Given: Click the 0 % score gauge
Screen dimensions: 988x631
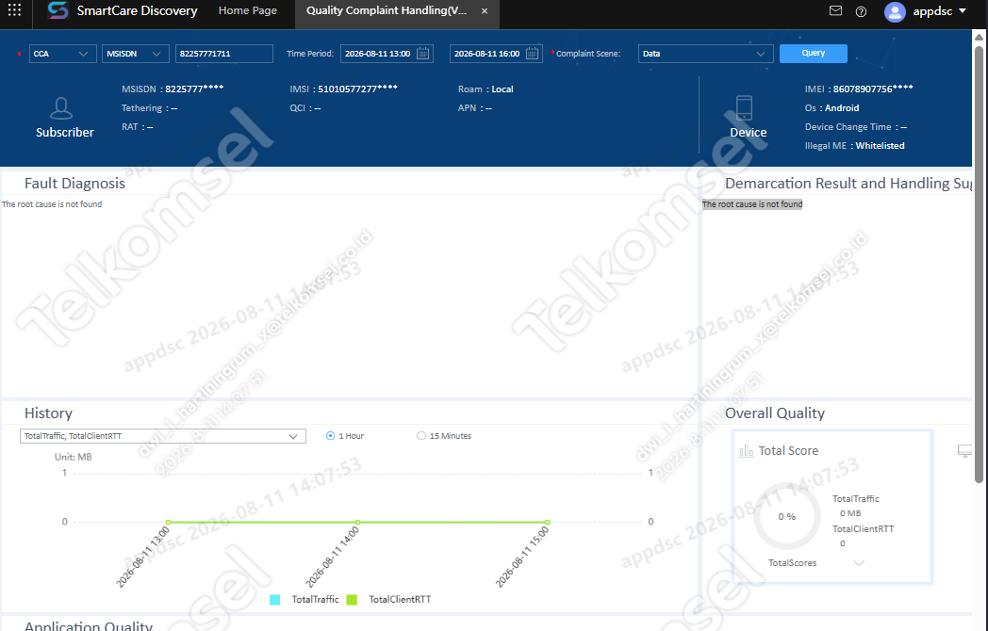Looking at the screenshot, I should point(787,516).
